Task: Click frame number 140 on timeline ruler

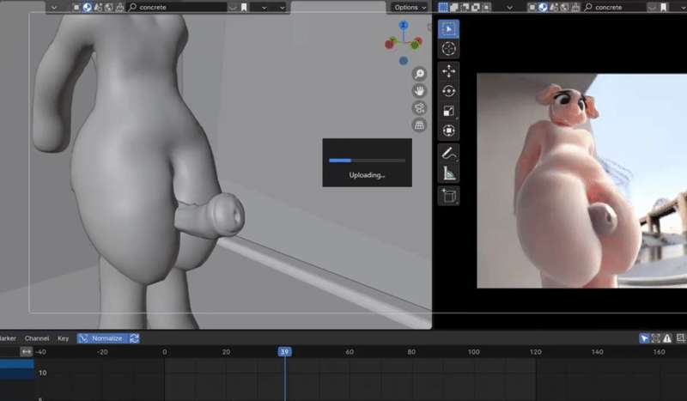Action: tap(597, 352)
